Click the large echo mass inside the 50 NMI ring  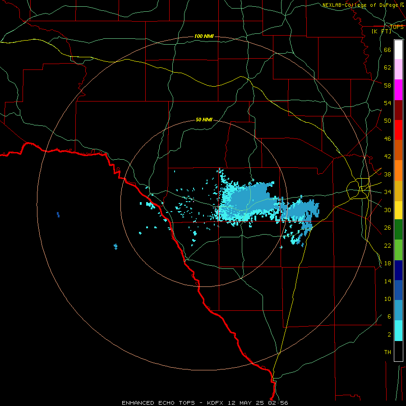pos(249,201)
